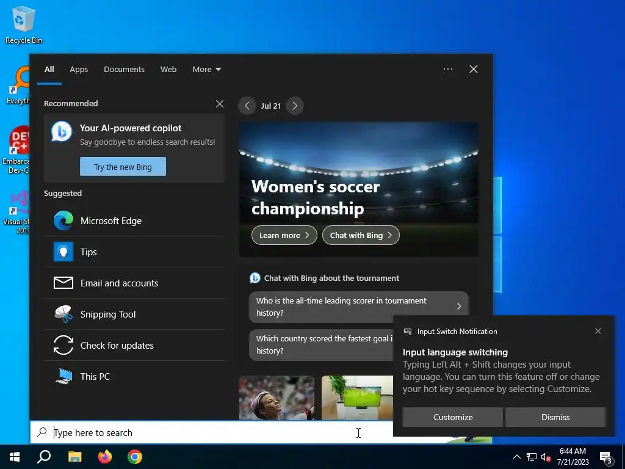The image size is (625, 469).
Task: Click the taskbar search magnifier icon
Action: click(x=44, y=457)
